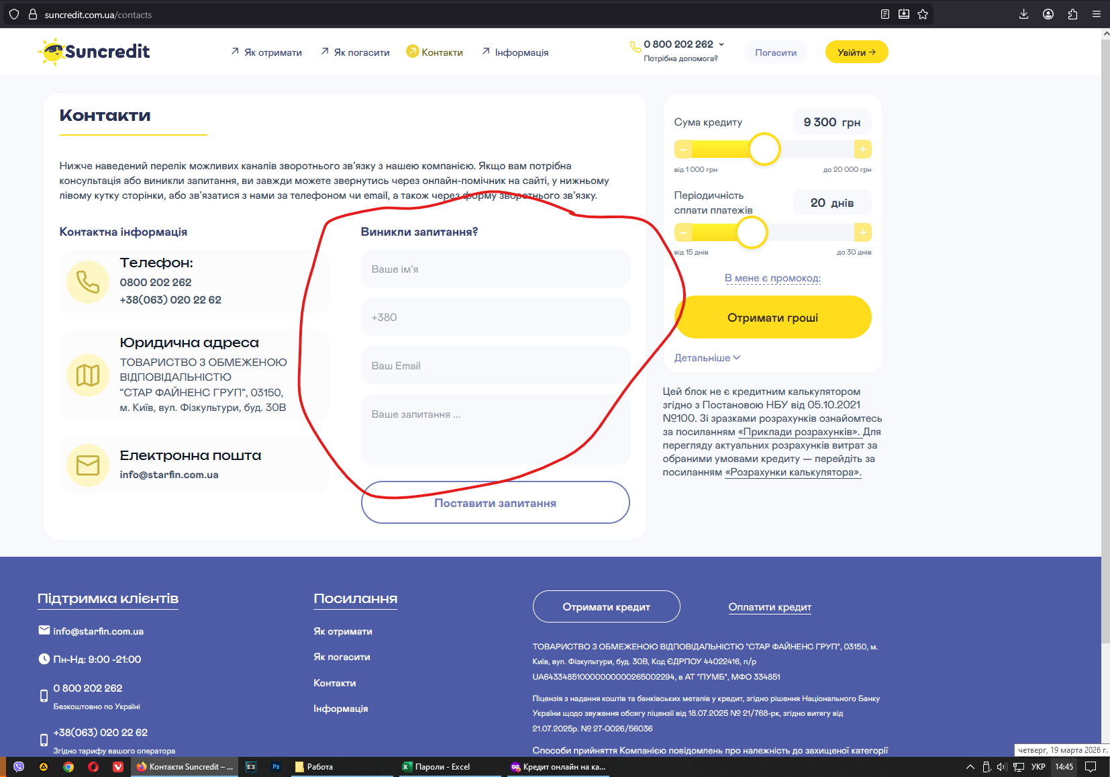Viewport: 1110px width, 777px height.
Task: Decrease loan amount with minus button
Action: (x=683, y=149)
